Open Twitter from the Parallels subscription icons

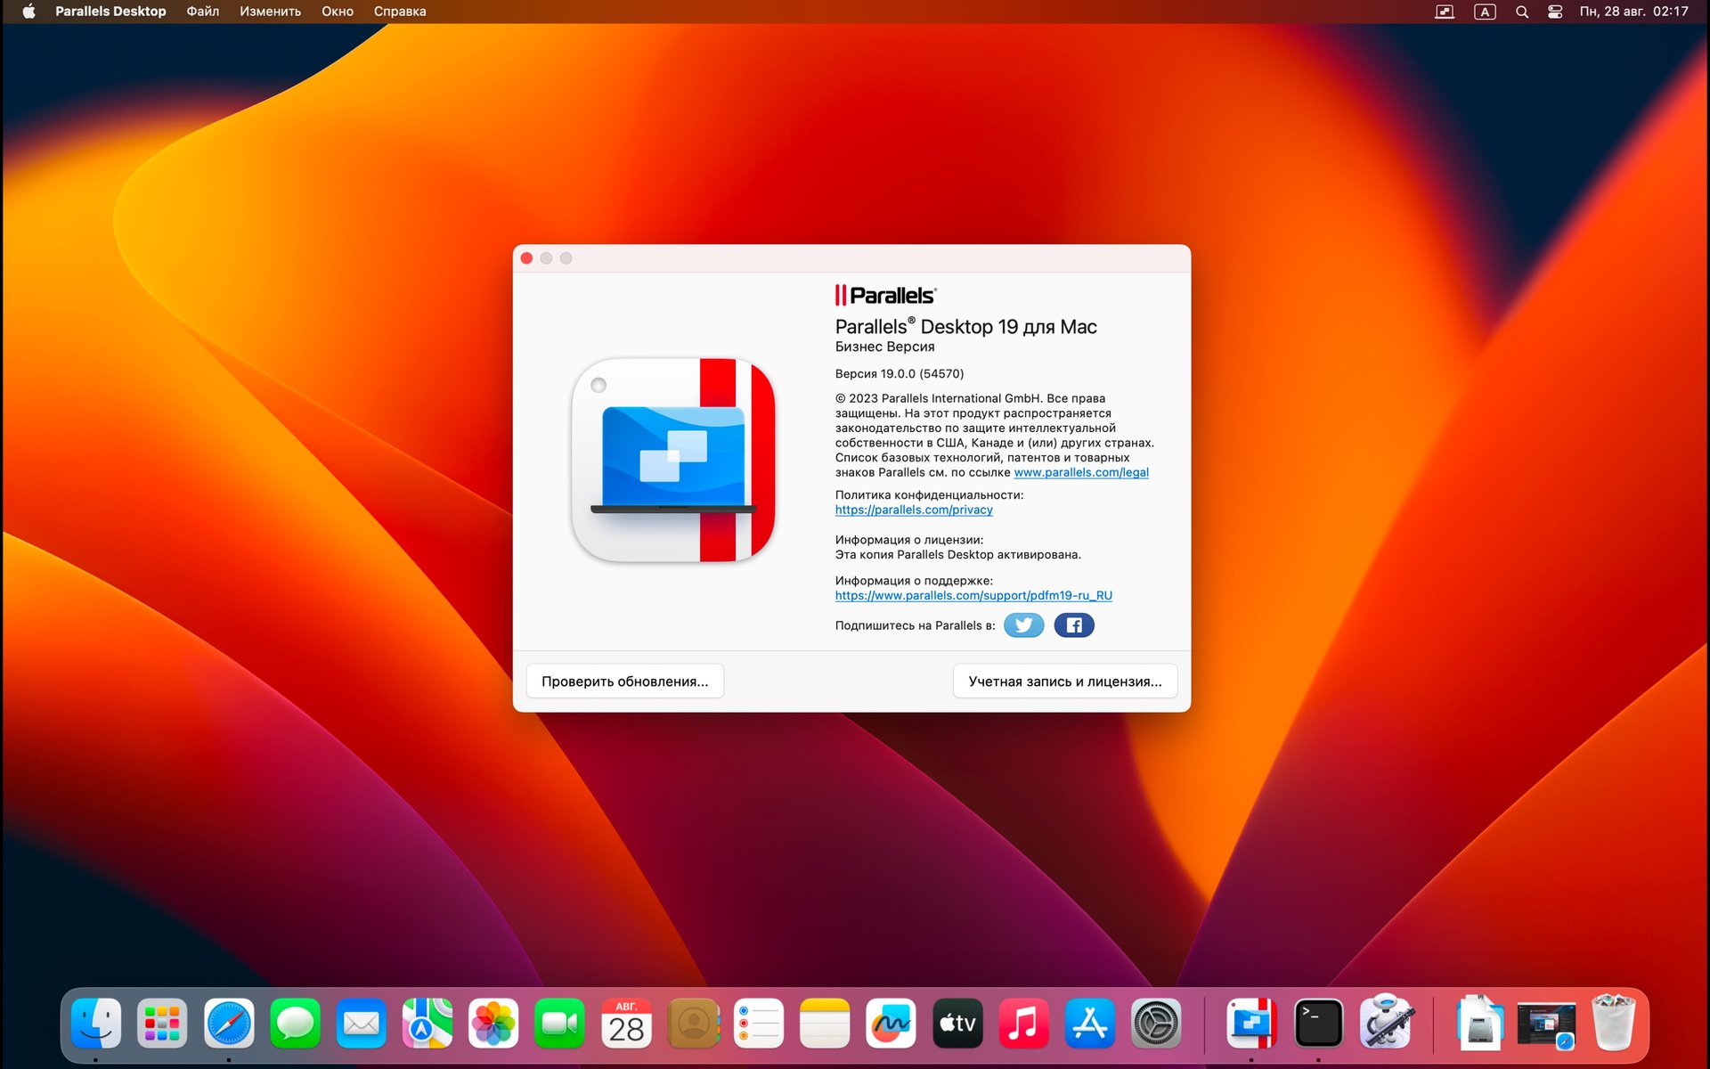pyautogui.click(x=1023, y=624)
